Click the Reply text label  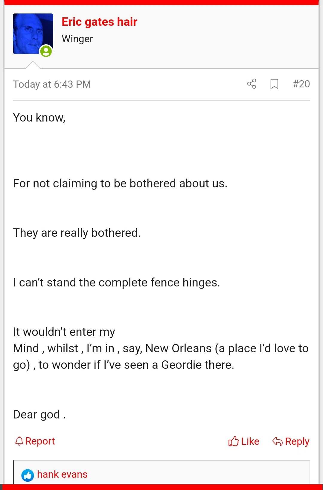coord(297,442)
